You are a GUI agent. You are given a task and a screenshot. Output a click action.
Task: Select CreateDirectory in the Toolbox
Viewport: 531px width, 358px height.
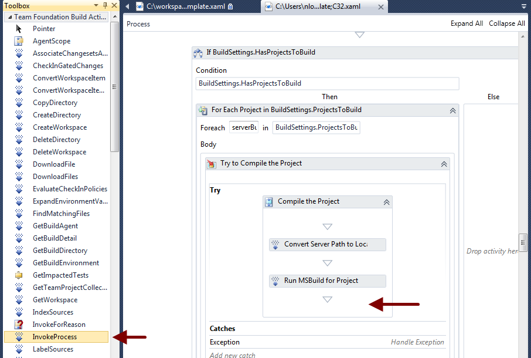click(56, 115)
